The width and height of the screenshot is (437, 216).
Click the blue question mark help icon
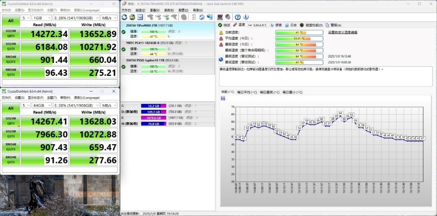[238, 17]
